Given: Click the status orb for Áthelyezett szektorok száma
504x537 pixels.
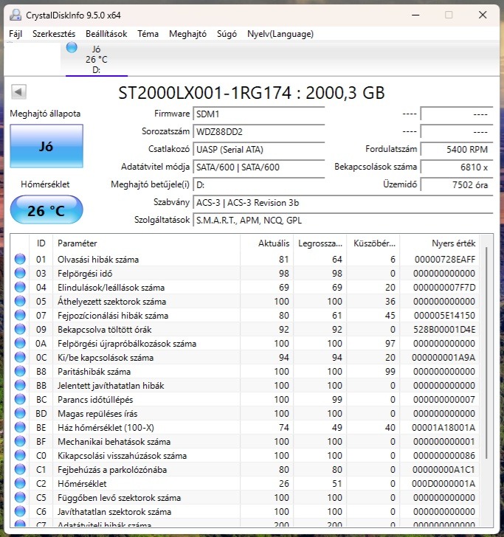Looking at the screenshot, I should (x=20, y=301).
